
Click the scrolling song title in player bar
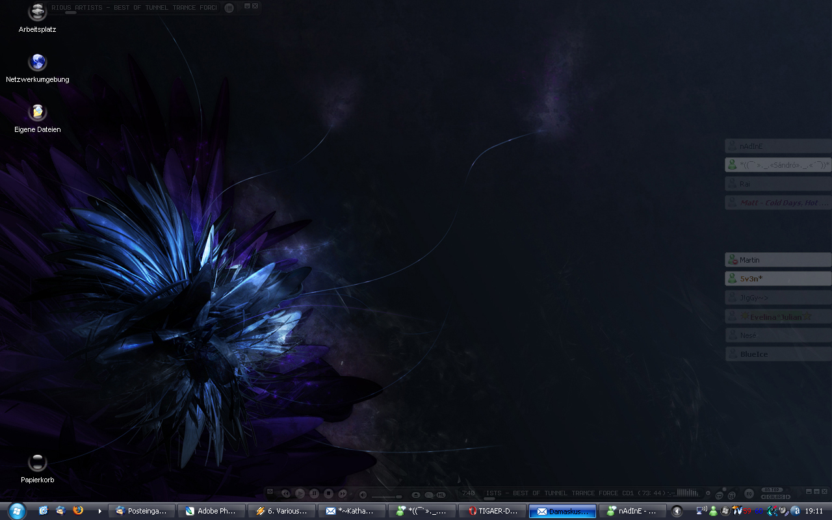(575, 493)
